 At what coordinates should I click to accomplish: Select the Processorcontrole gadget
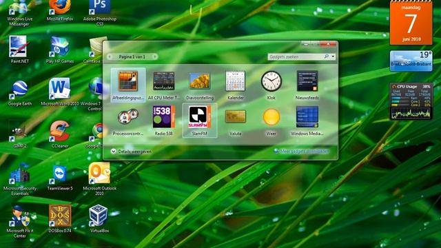click(x=128, y=121)
